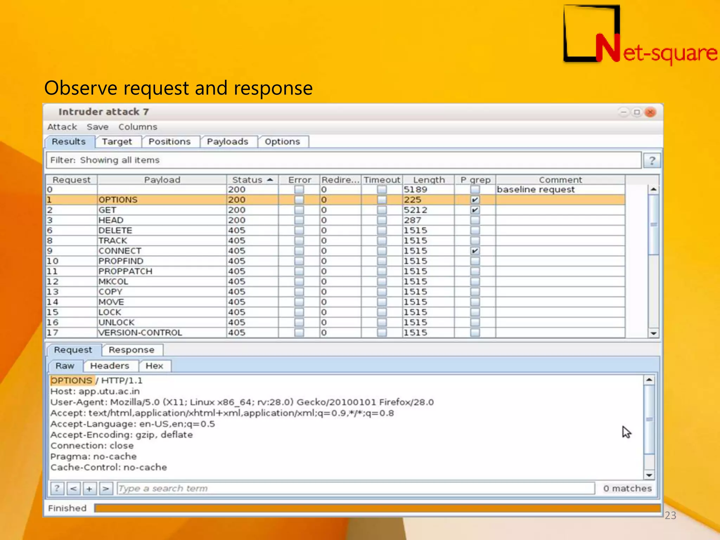Select the Raw view tab

(65, 366)
